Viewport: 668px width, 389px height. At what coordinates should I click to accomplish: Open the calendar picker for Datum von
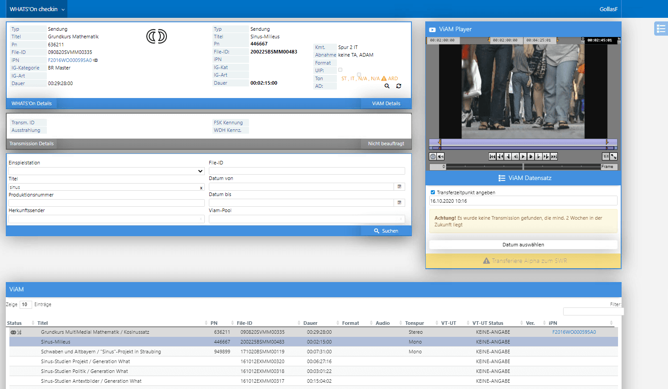pyautogui.click(x=399, y=186)
